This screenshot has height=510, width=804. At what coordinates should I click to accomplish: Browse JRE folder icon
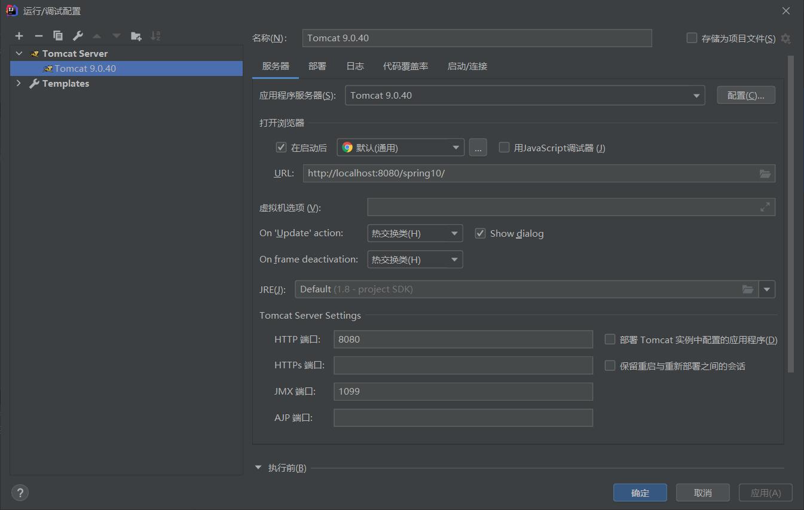click(748, 289)
